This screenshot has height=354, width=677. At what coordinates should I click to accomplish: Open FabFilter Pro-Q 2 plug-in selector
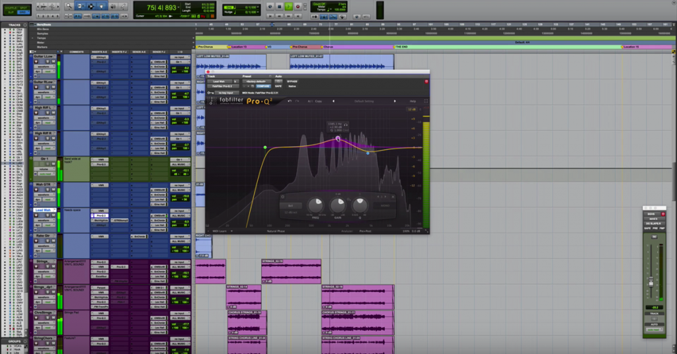point(222,86)
